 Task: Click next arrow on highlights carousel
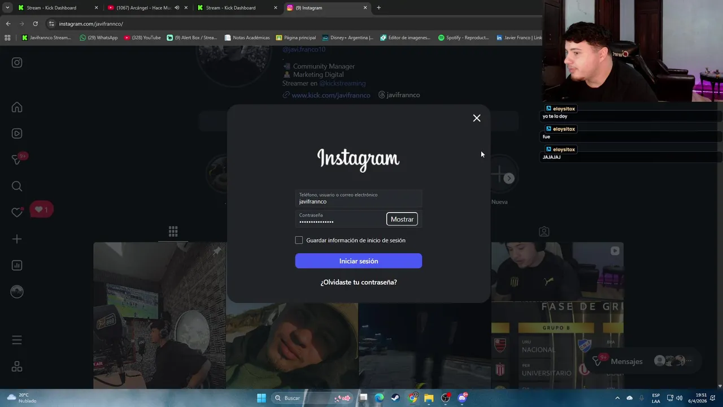click(x=509, y=178)
